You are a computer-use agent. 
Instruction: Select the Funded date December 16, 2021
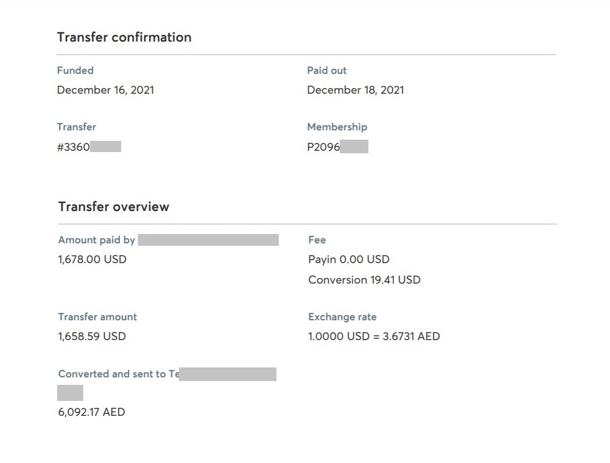[x=106, y=90]
